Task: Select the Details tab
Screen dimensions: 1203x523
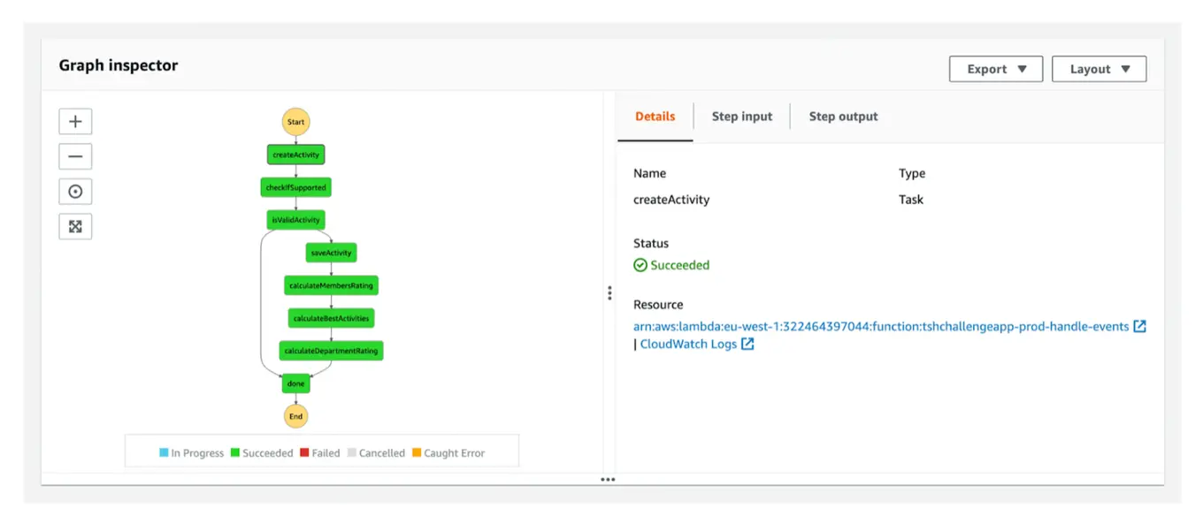Action: 655,116
